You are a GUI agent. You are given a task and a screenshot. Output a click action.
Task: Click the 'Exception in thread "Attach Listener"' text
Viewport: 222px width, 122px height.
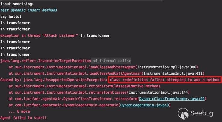(x=39, y=36)
